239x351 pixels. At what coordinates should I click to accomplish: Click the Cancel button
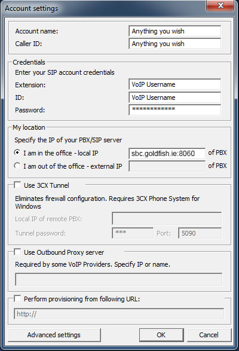[209, 335]
